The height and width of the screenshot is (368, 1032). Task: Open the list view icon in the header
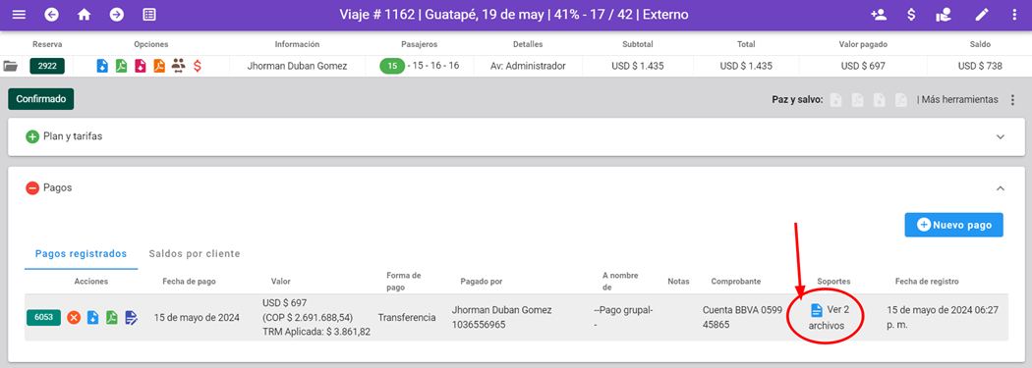click(x=149, y=15)
